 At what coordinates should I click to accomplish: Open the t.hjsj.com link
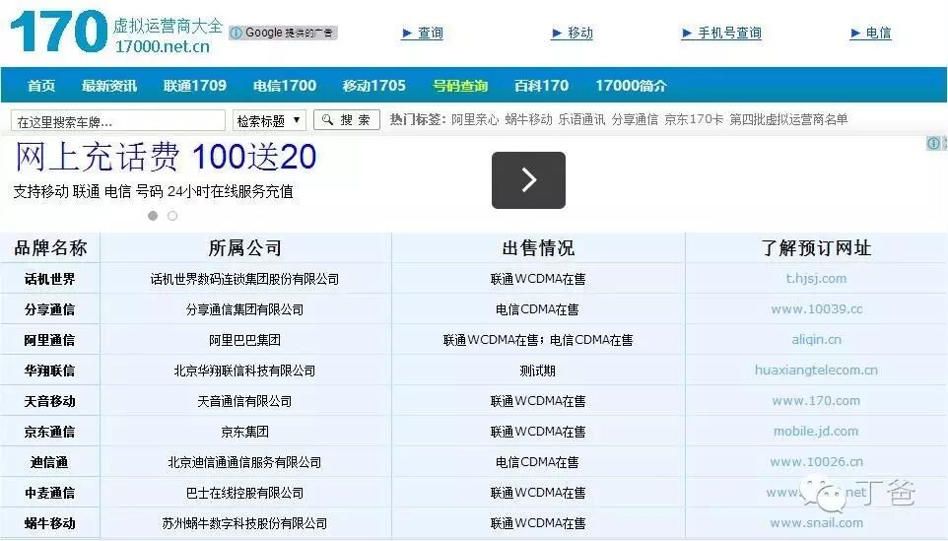[816, 279]
